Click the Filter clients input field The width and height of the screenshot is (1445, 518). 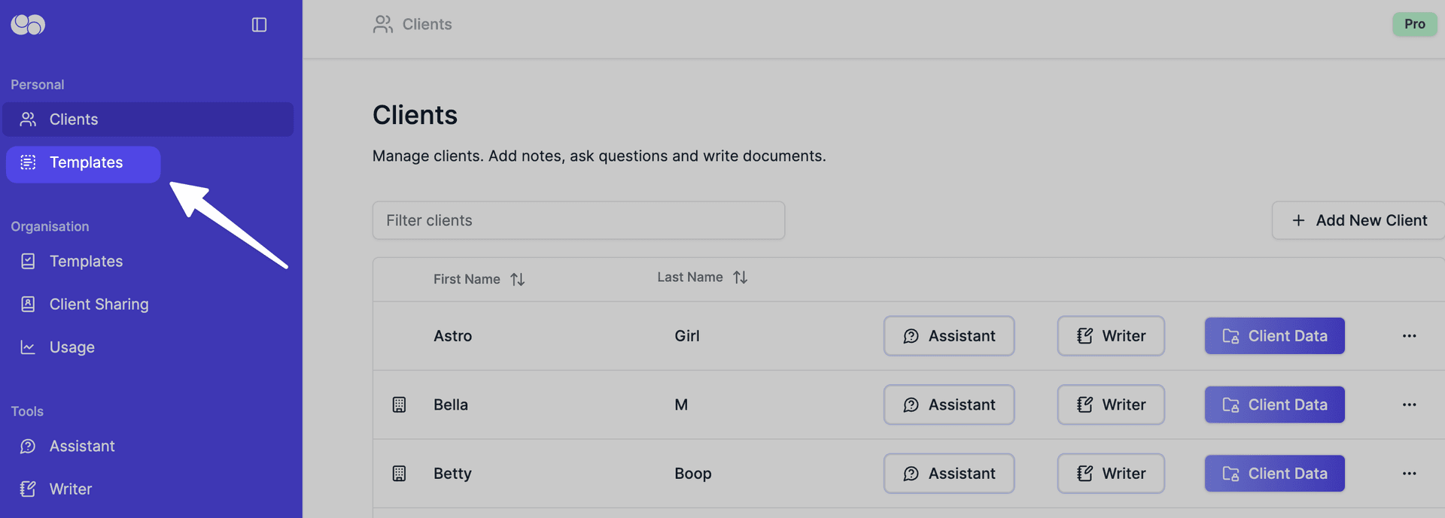pyautogui.click(x=578, y=220)
